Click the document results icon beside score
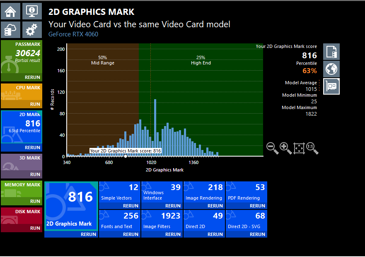 click(331, 52)
